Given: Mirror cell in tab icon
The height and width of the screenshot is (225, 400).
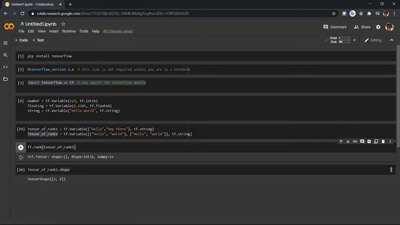Looking at the screenshot, I should [376, 141].
